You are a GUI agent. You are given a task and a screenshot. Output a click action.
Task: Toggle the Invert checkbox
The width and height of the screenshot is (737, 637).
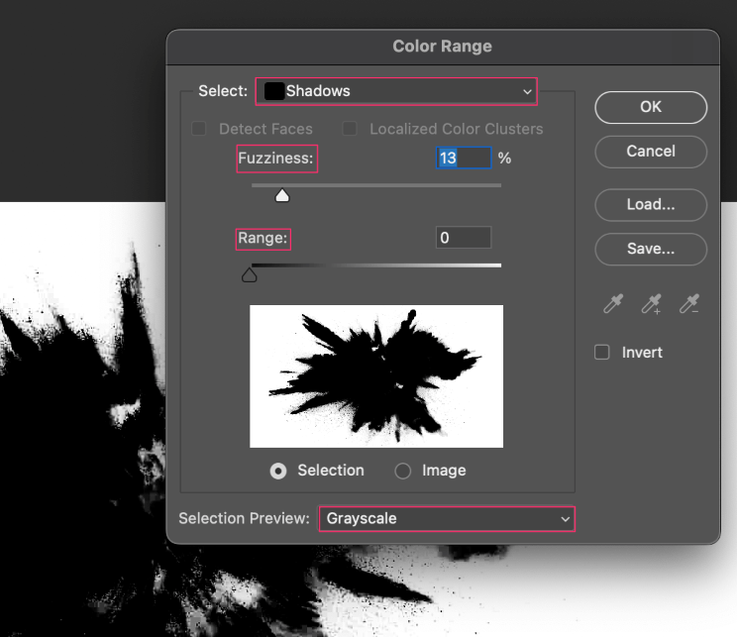coord(602,352)
